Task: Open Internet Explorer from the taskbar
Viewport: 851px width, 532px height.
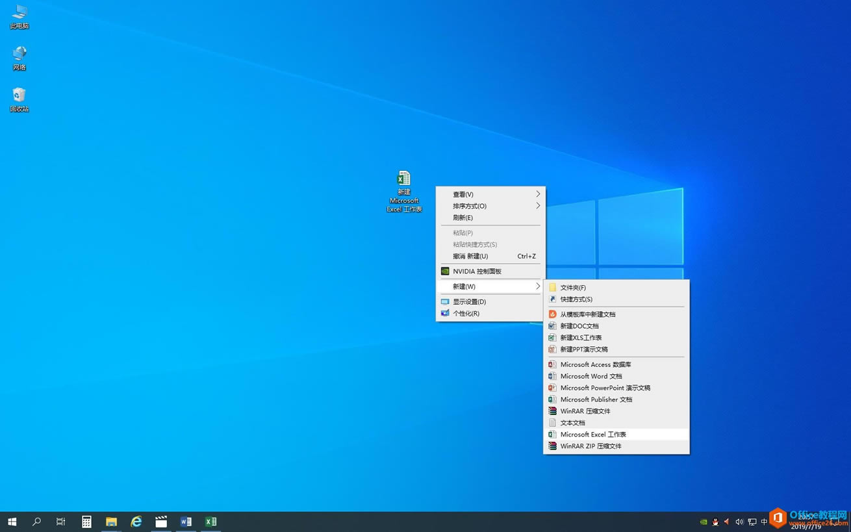Action: [136, 521]
